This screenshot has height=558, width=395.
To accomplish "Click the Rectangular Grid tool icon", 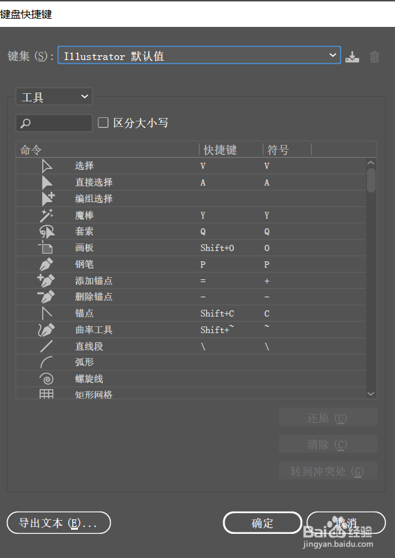I will (x=46, y=394).
